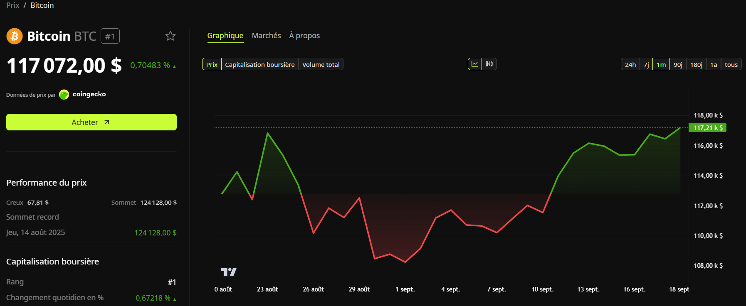Image resolution: width=746 pixels, height=306 pixels.
Task: Go to Prix breadcrumb link
Action: click(x=13, y=5)
